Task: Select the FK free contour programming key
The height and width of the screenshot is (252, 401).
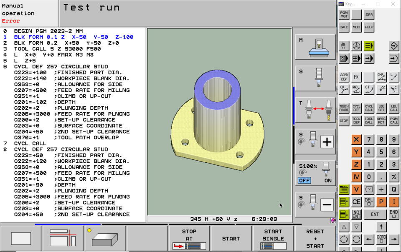Action: tap(355, 76)
